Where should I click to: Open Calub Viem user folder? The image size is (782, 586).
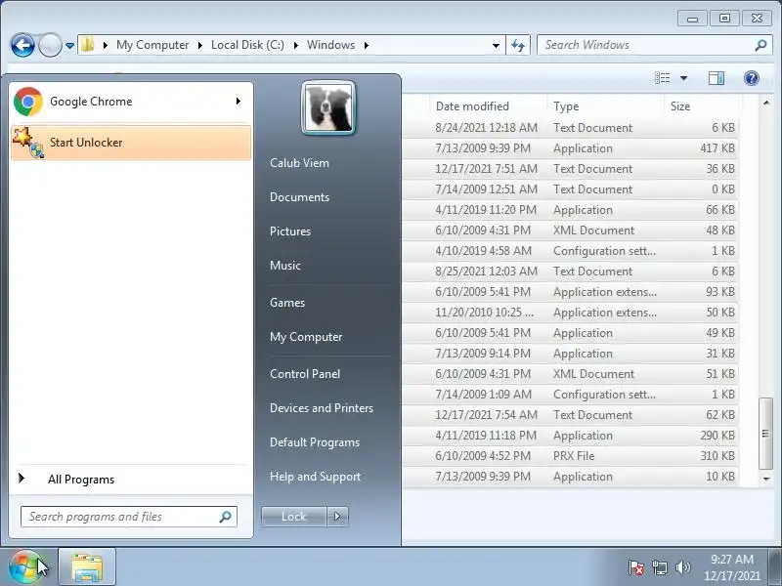pyautogui.click(x=299, y=163)
